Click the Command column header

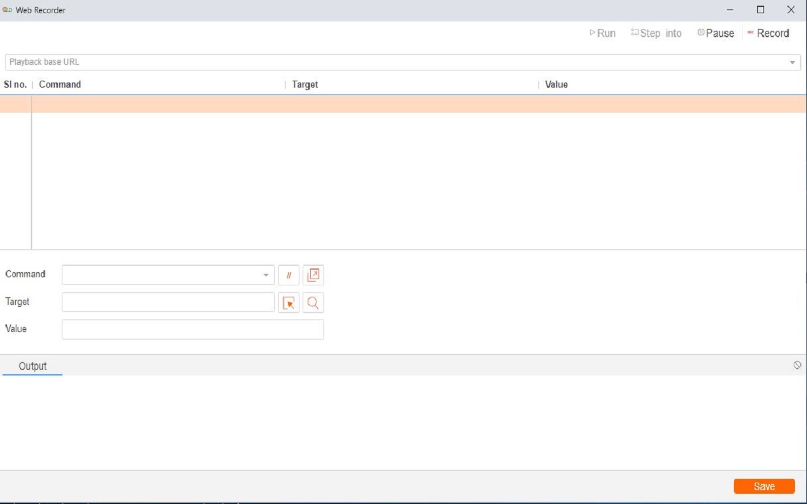click(x=60, y=84)
